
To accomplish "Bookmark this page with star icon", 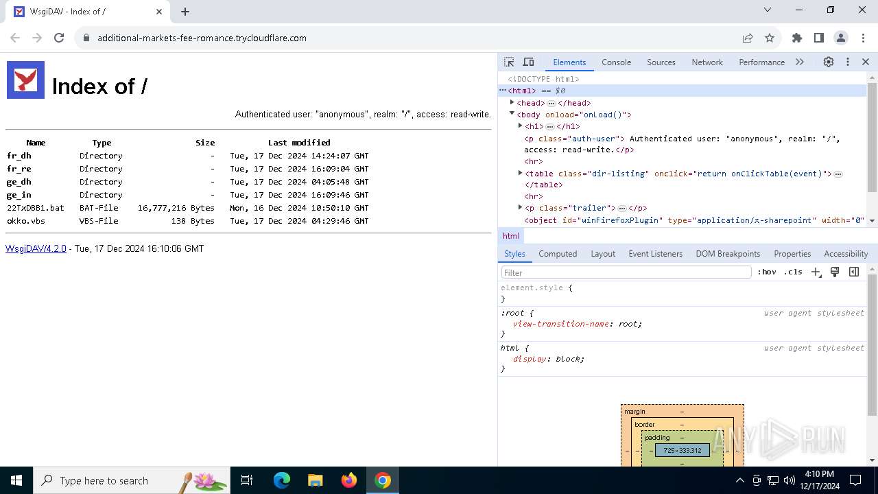I will tap(770, 38).
